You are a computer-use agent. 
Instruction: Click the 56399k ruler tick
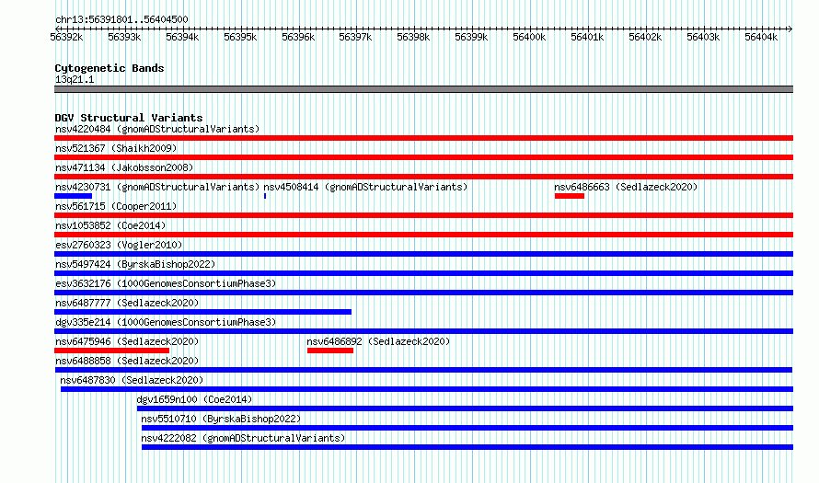pos(472,37)
